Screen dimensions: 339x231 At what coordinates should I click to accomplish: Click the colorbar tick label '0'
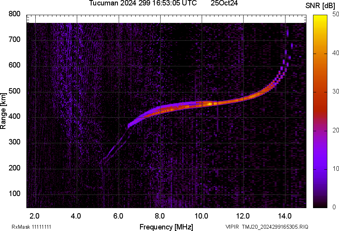(334, 207)
